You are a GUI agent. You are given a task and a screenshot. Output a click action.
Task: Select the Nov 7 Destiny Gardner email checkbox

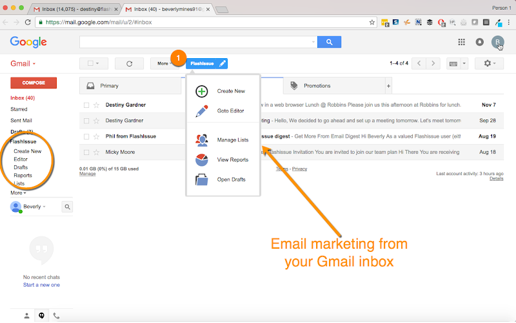(x=86, y=105)
